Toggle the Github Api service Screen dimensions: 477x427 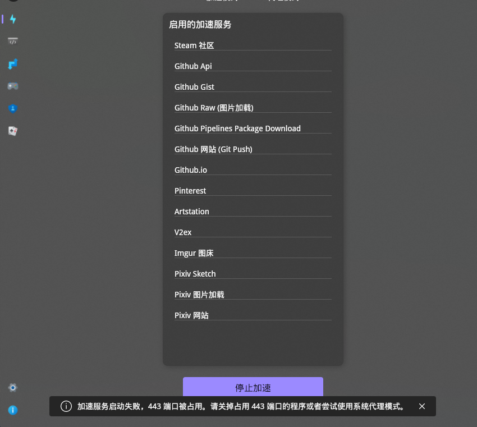[x=253, y=66]
